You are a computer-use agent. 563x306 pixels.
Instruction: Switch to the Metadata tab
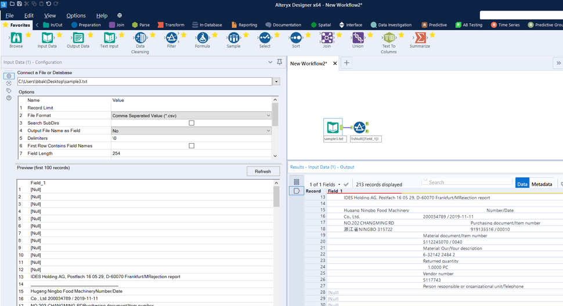tap(542, 184)
